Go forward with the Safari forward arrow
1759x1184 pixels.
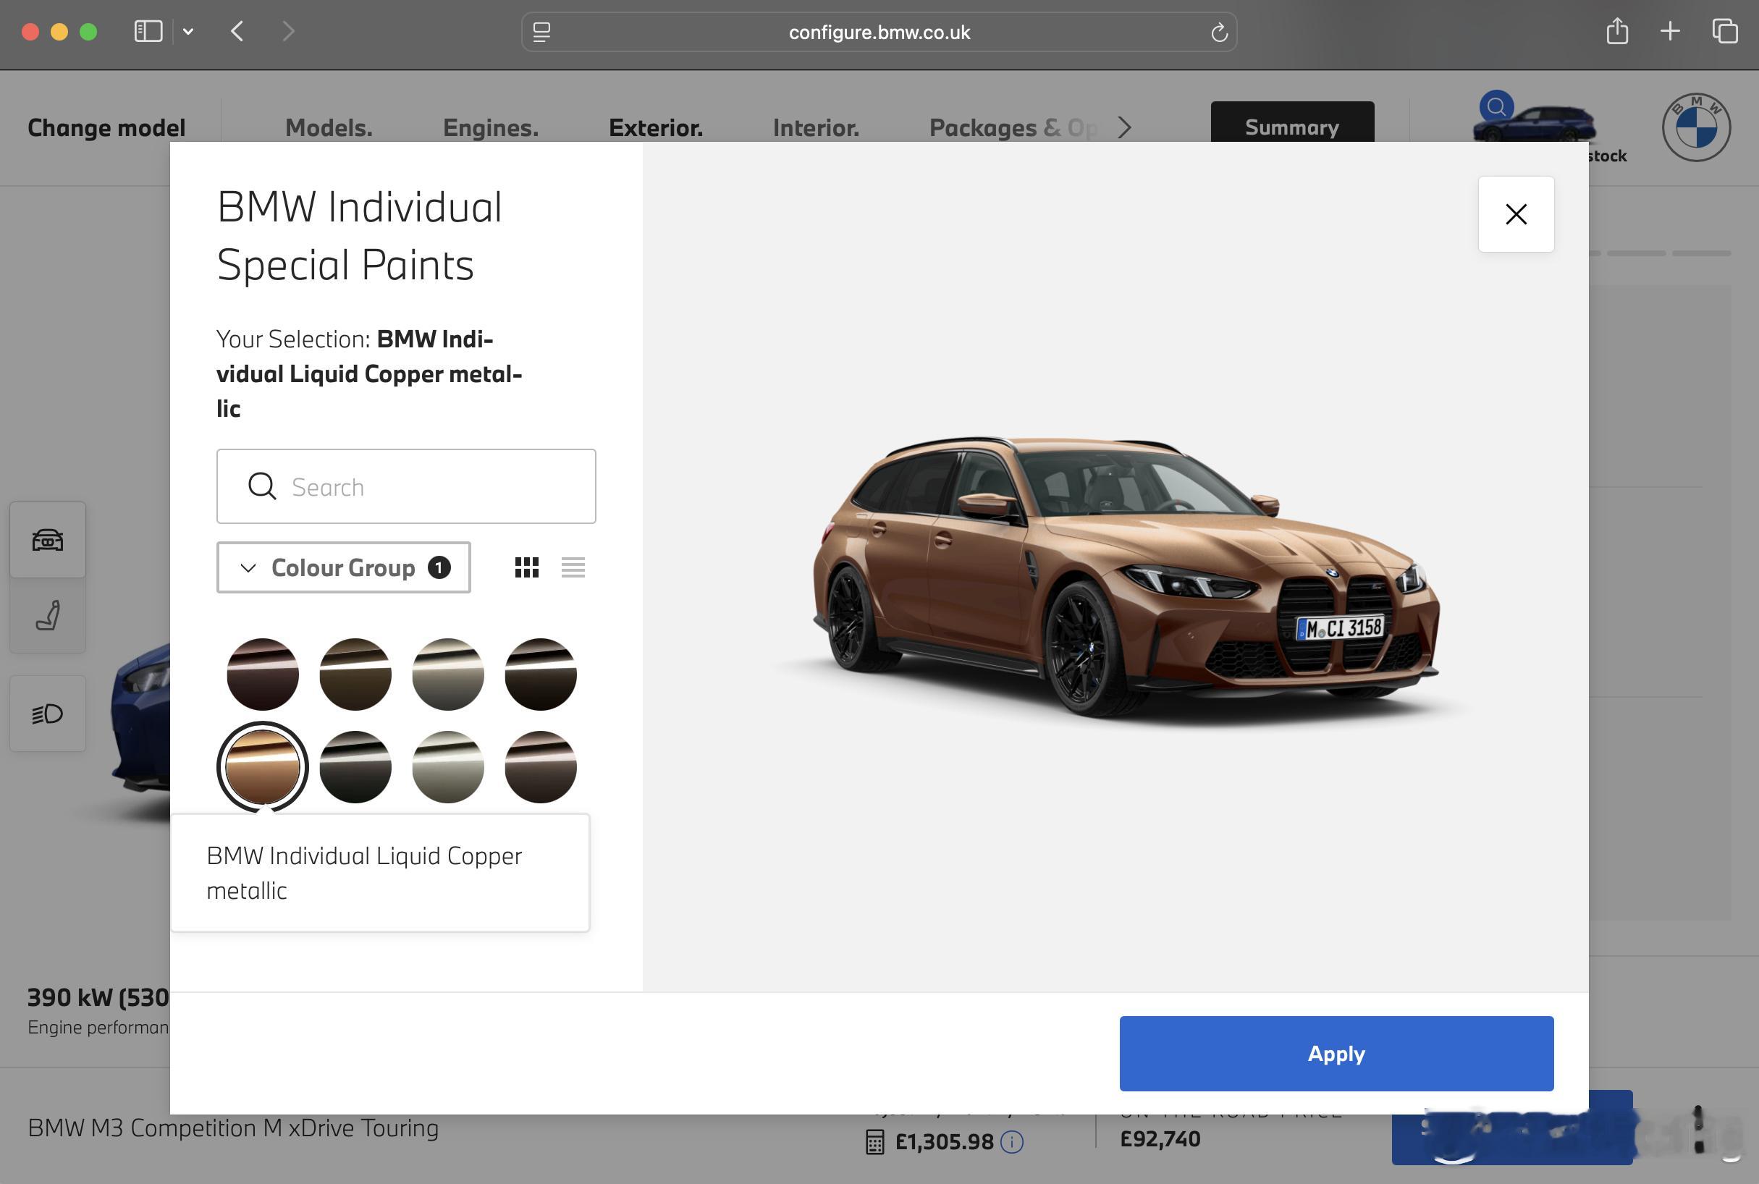pyautogui.click(x=288, y=32)
